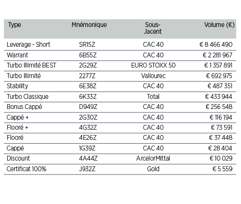Click the Volume (€) column header
The image size is (241, 204).
[x=219, y=25]
